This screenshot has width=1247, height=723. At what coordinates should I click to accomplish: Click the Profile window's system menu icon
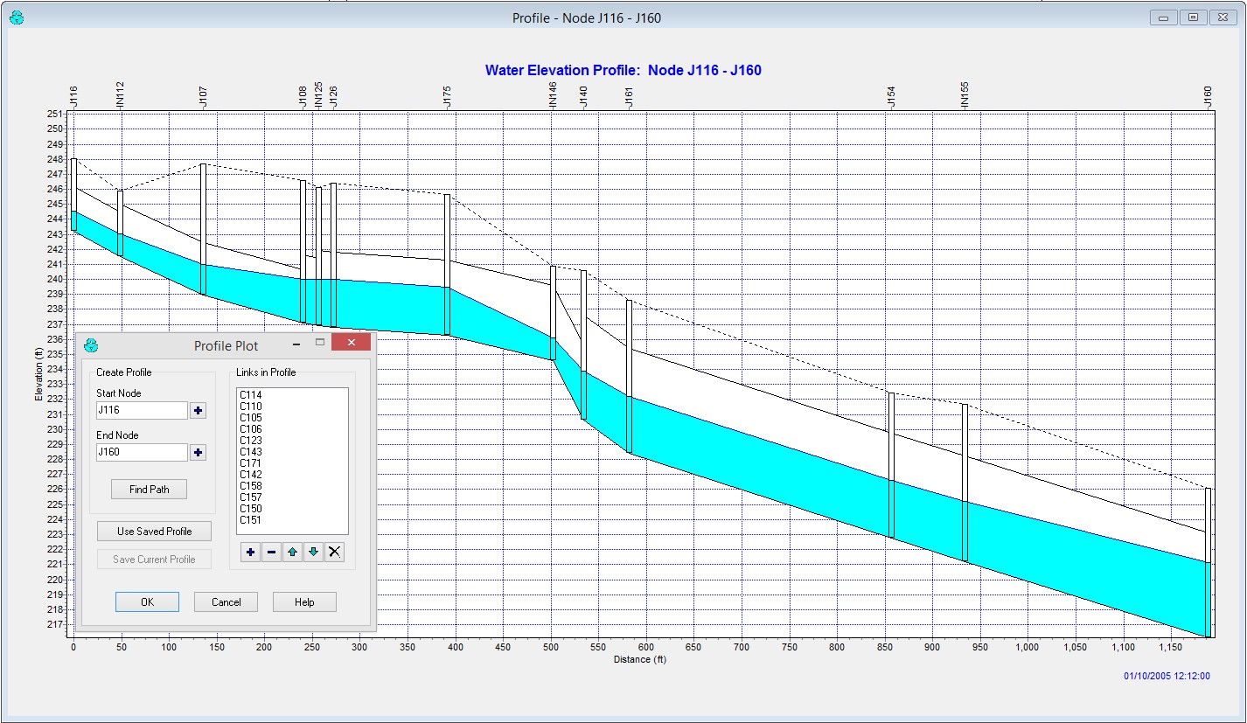point(16,17)
